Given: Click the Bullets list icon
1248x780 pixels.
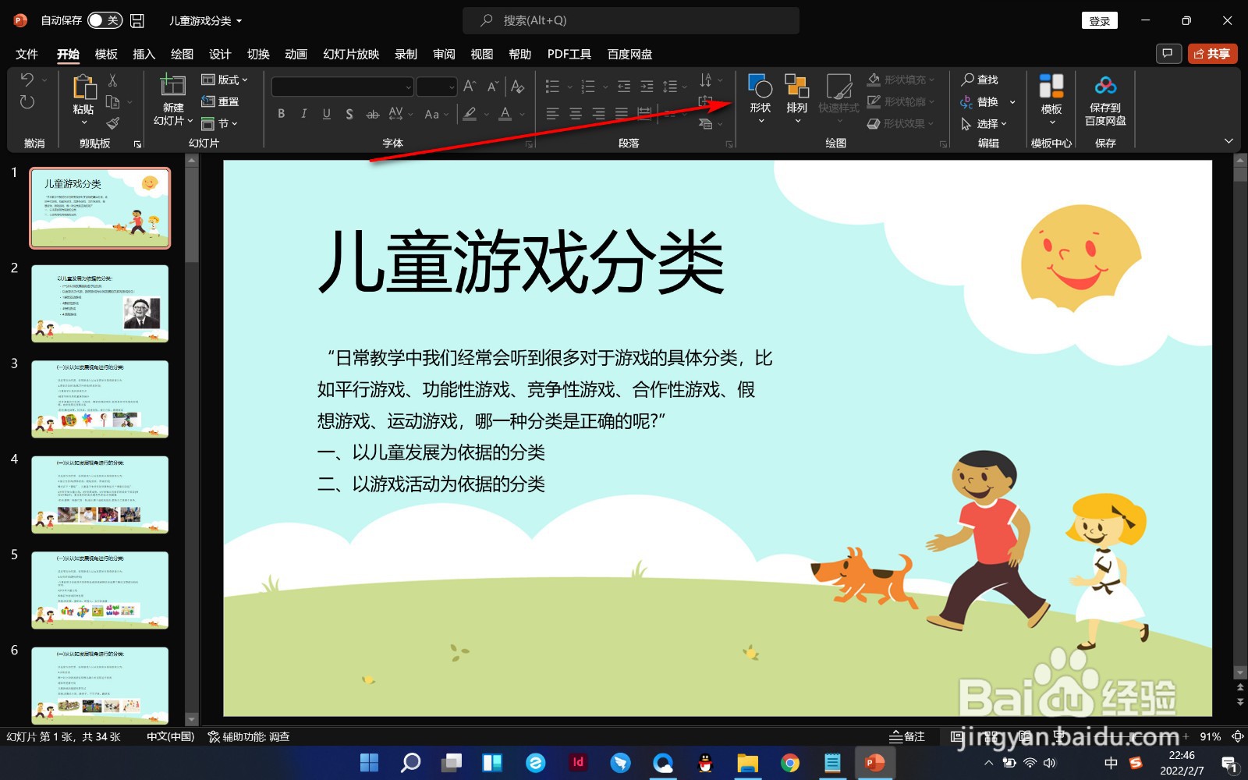Looking at the screenshot, I should click(552, 86).
